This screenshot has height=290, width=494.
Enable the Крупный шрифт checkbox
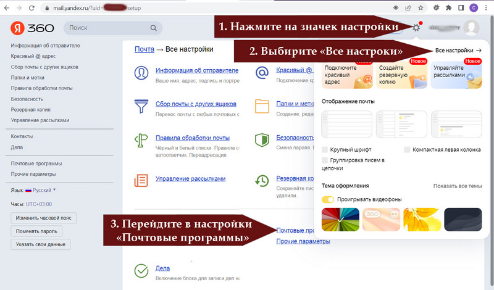click(325, 150)
